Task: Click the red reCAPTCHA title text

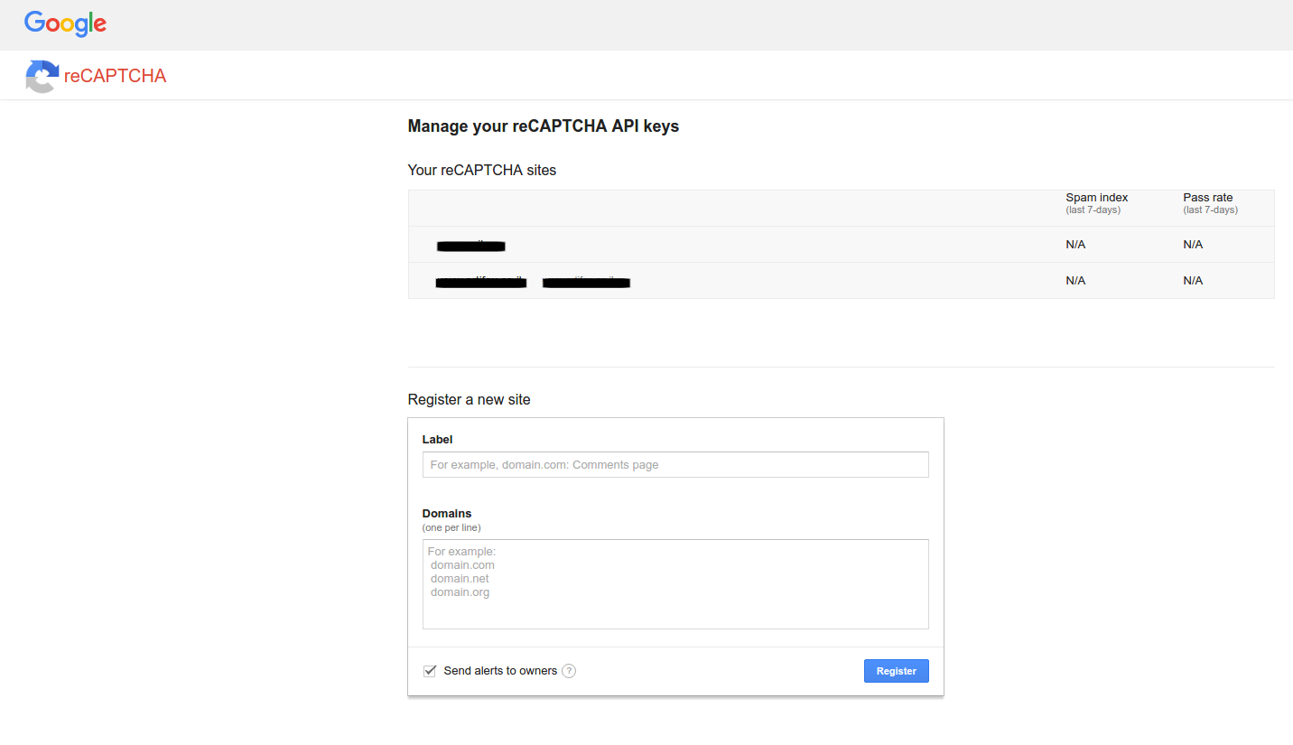Action: tap(116, 76)
